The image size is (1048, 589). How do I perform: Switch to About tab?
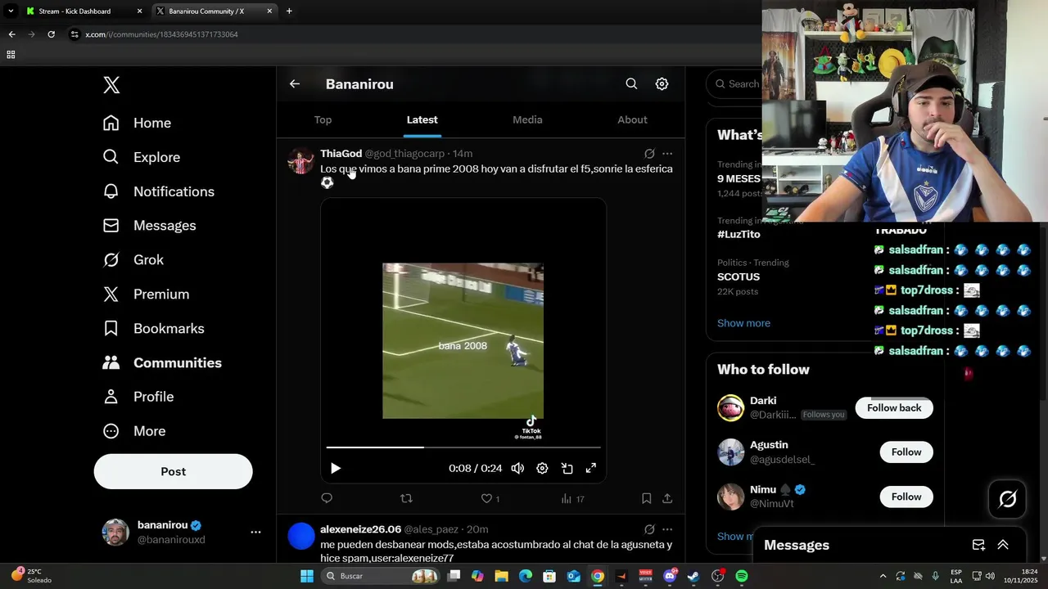pyautogui.click(x=632, y=119)
